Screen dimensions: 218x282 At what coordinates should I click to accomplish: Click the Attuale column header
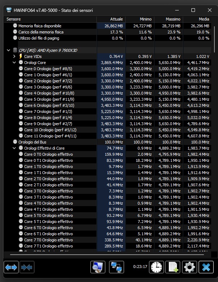(111, 19)
